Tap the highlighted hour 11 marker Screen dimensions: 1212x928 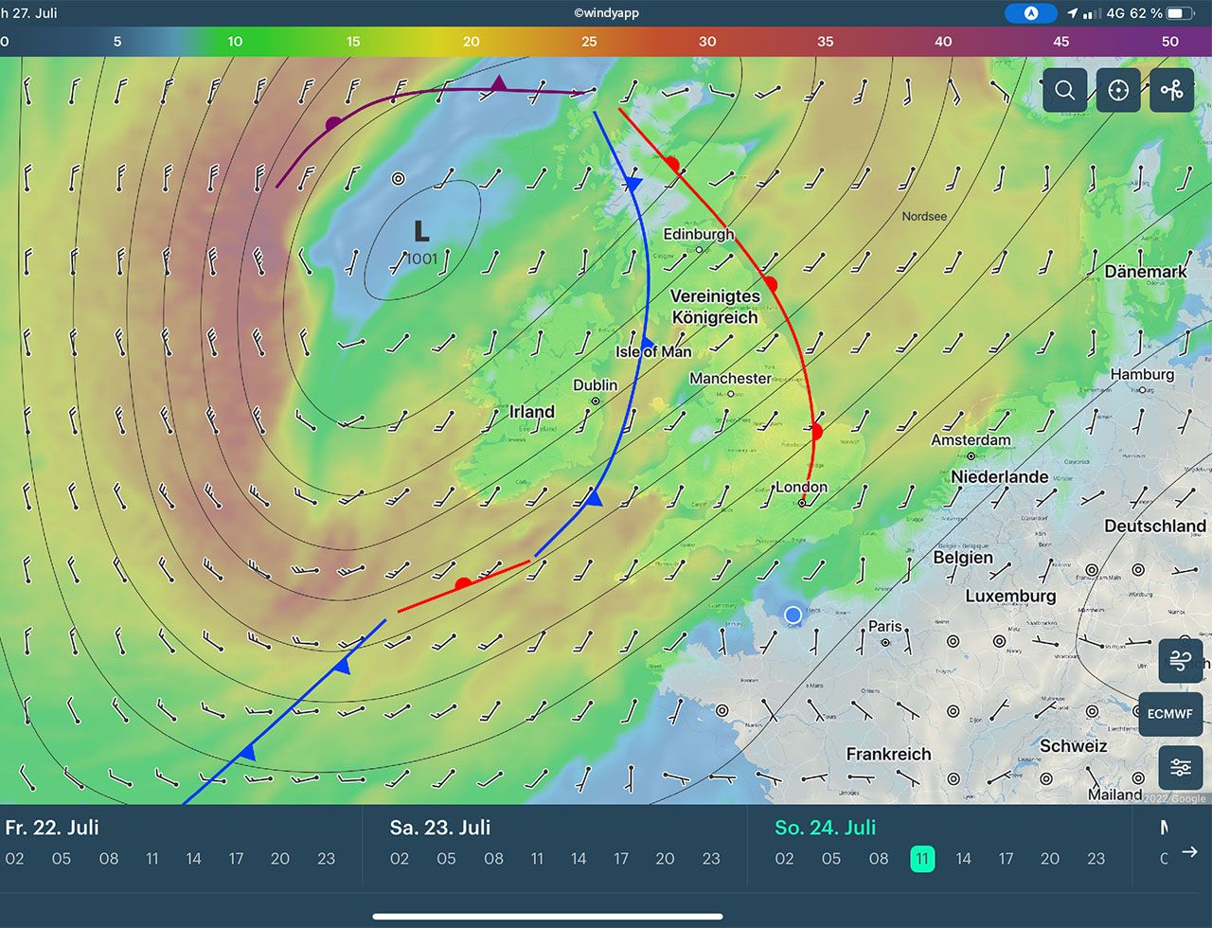point(921,859)
